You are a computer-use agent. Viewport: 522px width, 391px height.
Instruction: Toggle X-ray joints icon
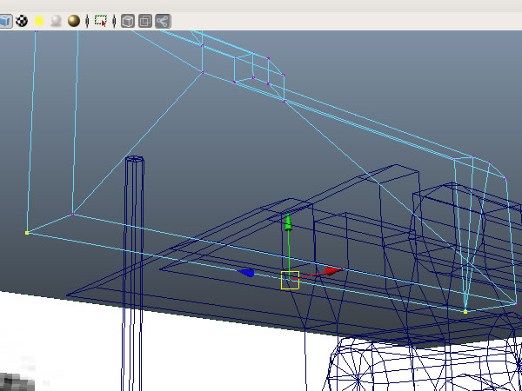[x=163, y=21]
